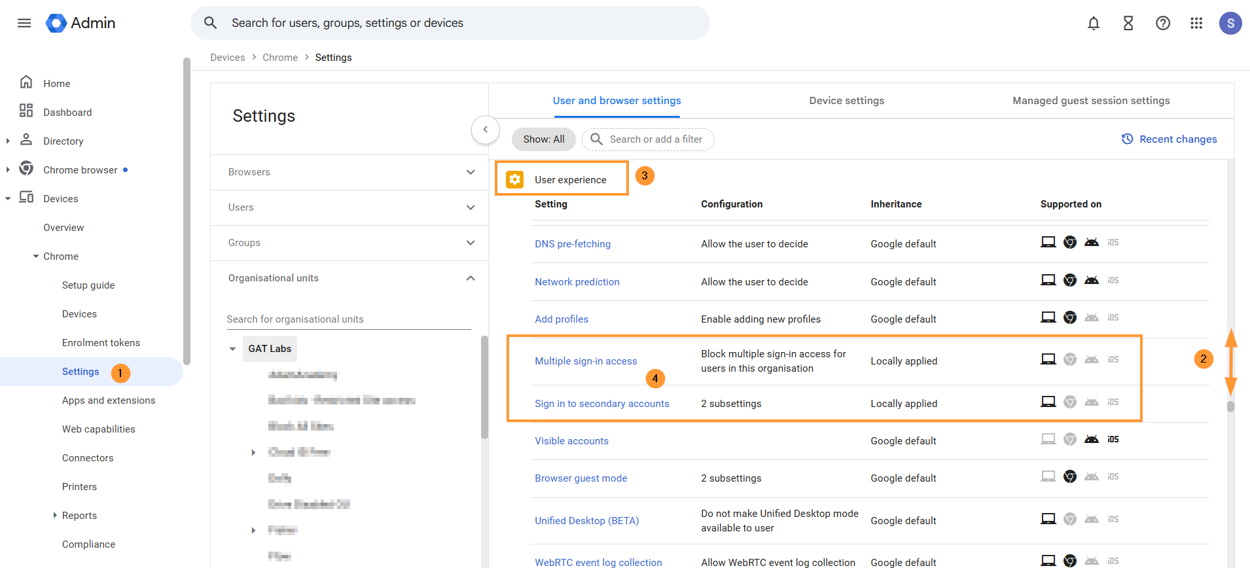Switch to the Device settings tab

pyautogui.click(x=846, y=101)
